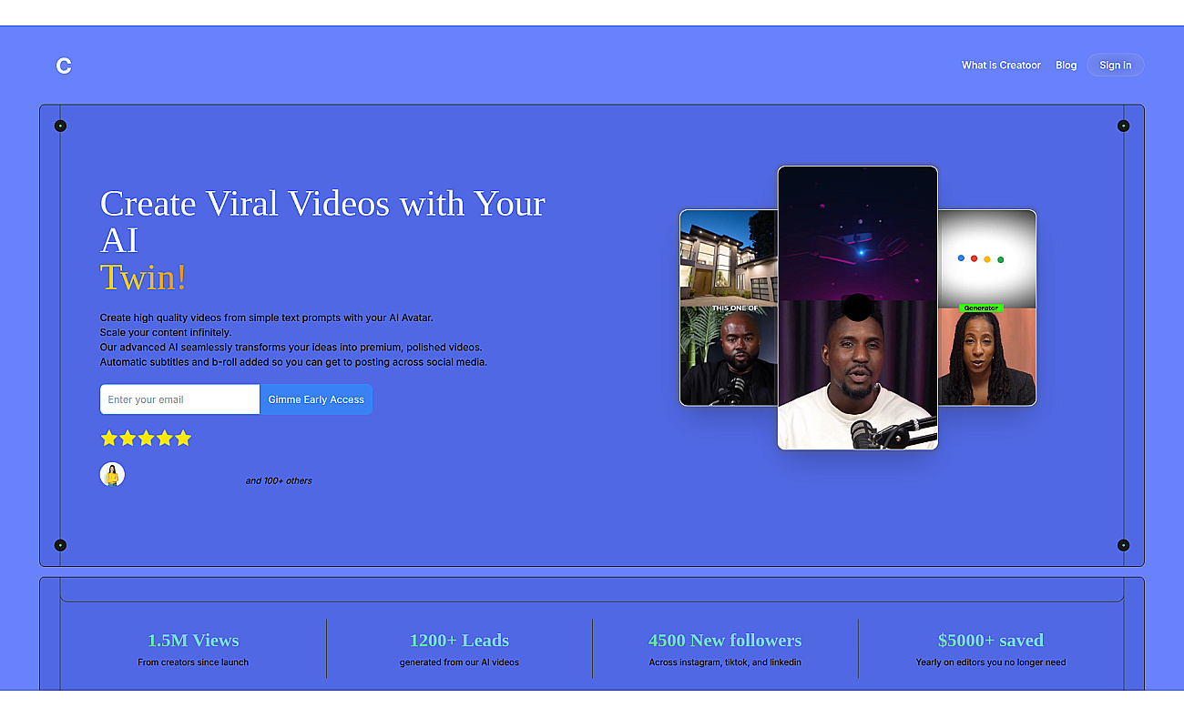Image resolution: width=1184 pixels, height=717 pixels.
Task: Click the 1.5M Views statistic
Action: click(193, 641)
